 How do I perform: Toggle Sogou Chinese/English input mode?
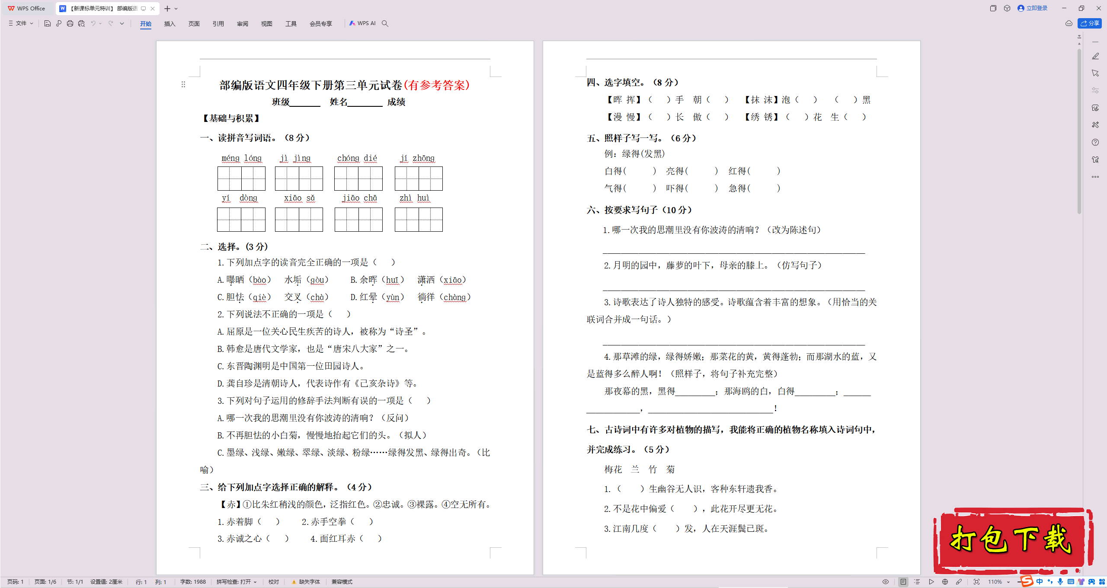pyautogui.click(x=1040, y=582)
